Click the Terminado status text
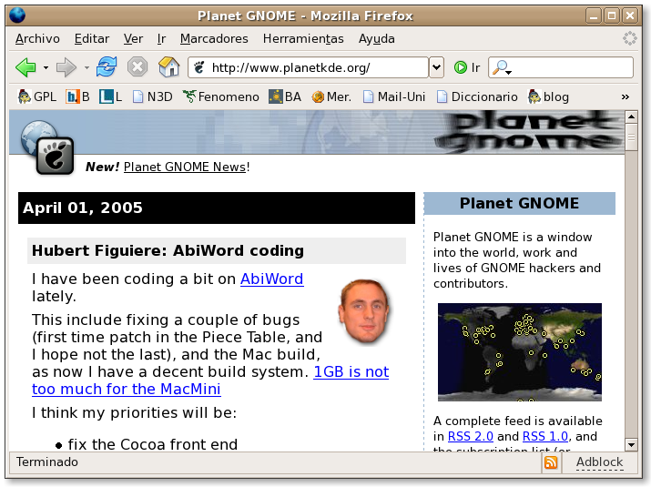Screen dimensions: 651x487 tap(47, 462)
